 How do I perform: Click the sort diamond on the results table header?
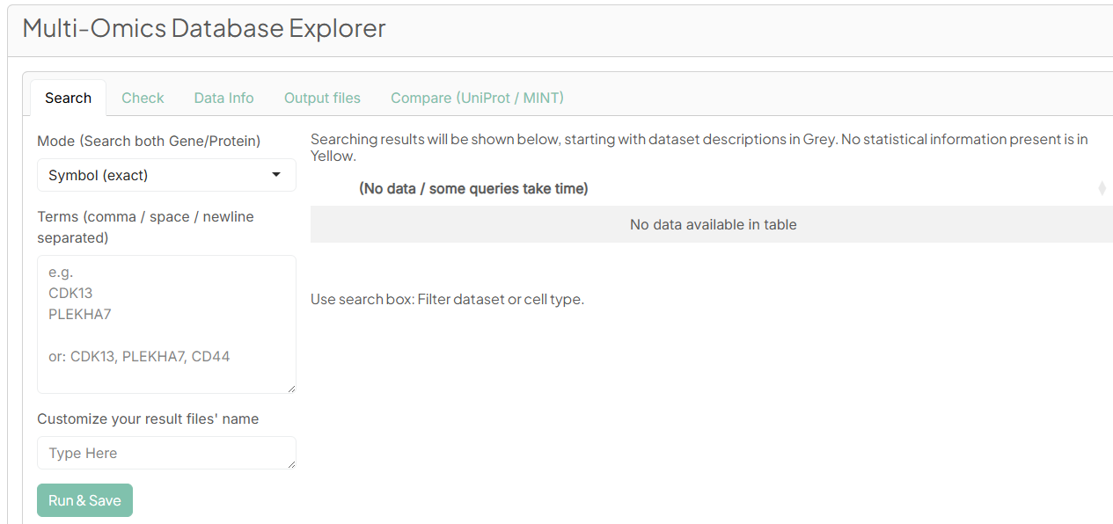pyautogui.click(x=1102, y=188)
